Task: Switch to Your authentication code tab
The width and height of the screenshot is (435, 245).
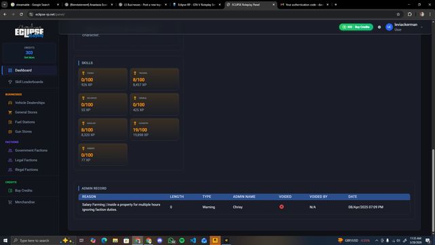Action: tap(304, 5)
